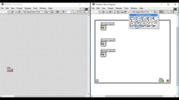
Task: Close the Distribute Objects dropdown in Block Diagram
Action: click(x=162, y=12)
